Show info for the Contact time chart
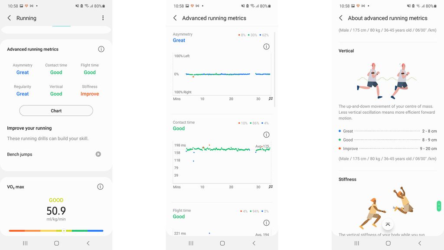 [x=266, y=135]
